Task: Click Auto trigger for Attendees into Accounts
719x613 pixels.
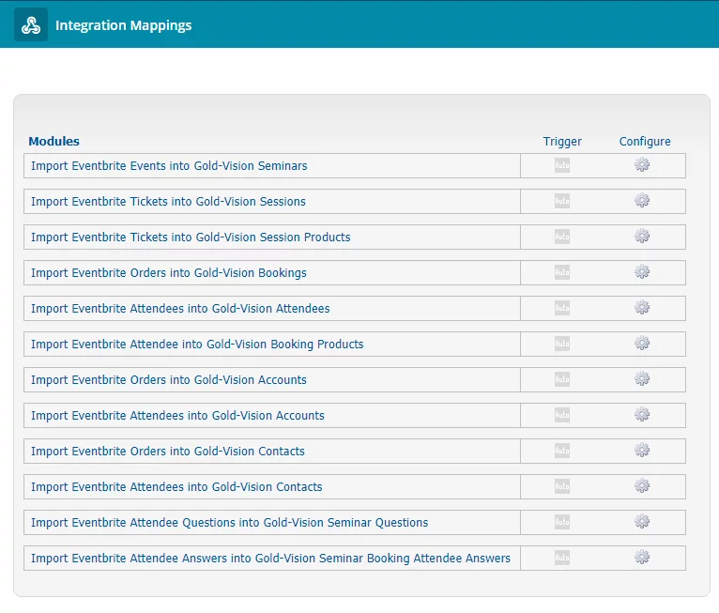Action: click(x=562, y=415)
